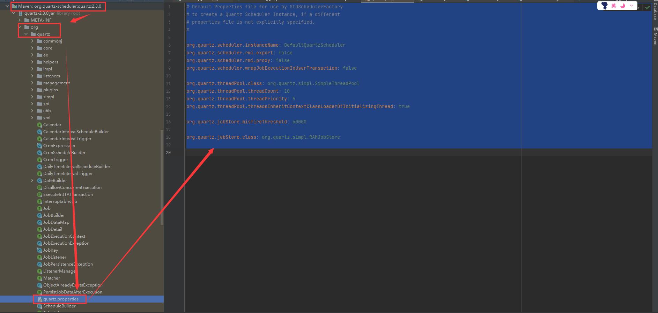Collapse the org package node
The image size is (658, 313).
pos(20,27)
